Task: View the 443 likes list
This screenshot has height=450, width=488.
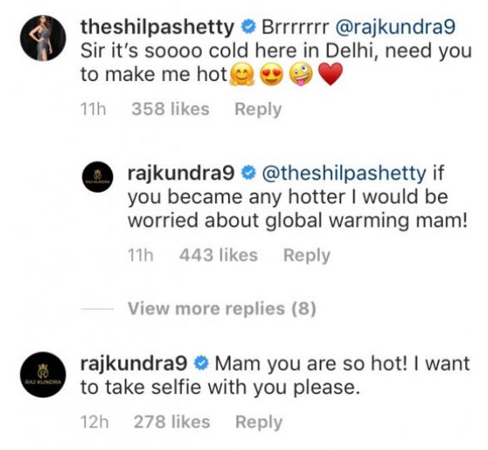Action: [x=218, y=255]
